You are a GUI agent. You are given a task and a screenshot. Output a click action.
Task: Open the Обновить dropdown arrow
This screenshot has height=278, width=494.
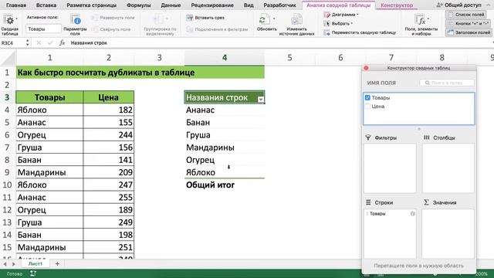pyautogui.click(x=274, y=19)
